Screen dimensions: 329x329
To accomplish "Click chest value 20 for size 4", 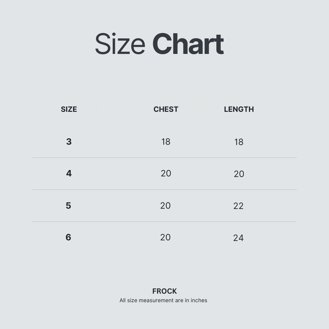I will [x=166, y=173].
